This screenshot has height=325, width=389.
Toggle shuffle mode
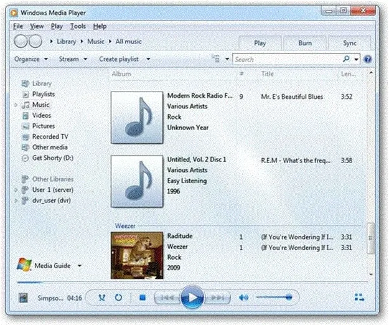(101, 298)
